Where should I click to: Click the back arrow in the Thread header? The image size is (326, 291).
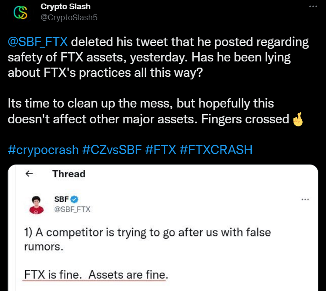click(29, 174)
